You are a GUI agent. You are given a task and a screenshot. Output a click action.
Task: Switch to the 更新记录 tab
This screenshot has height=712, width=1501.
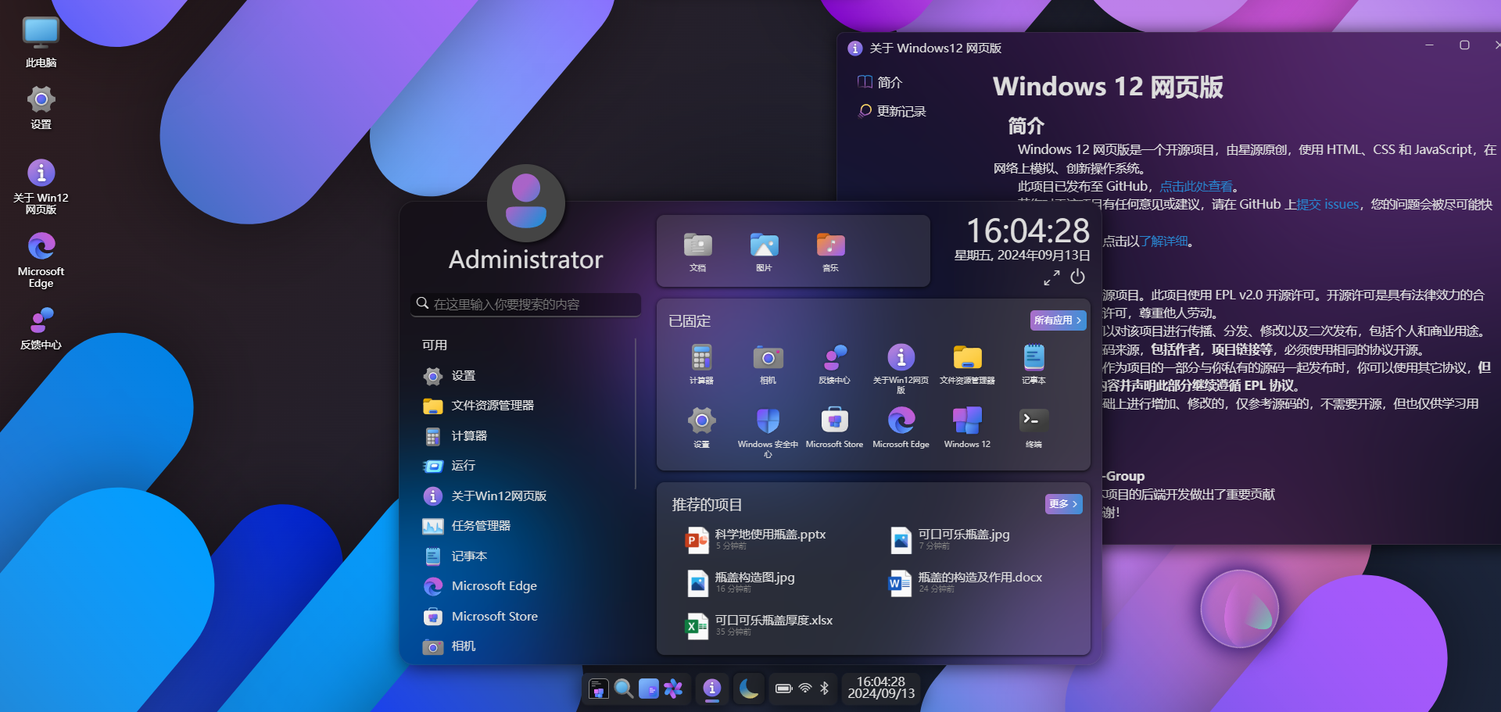click(901, 112)
